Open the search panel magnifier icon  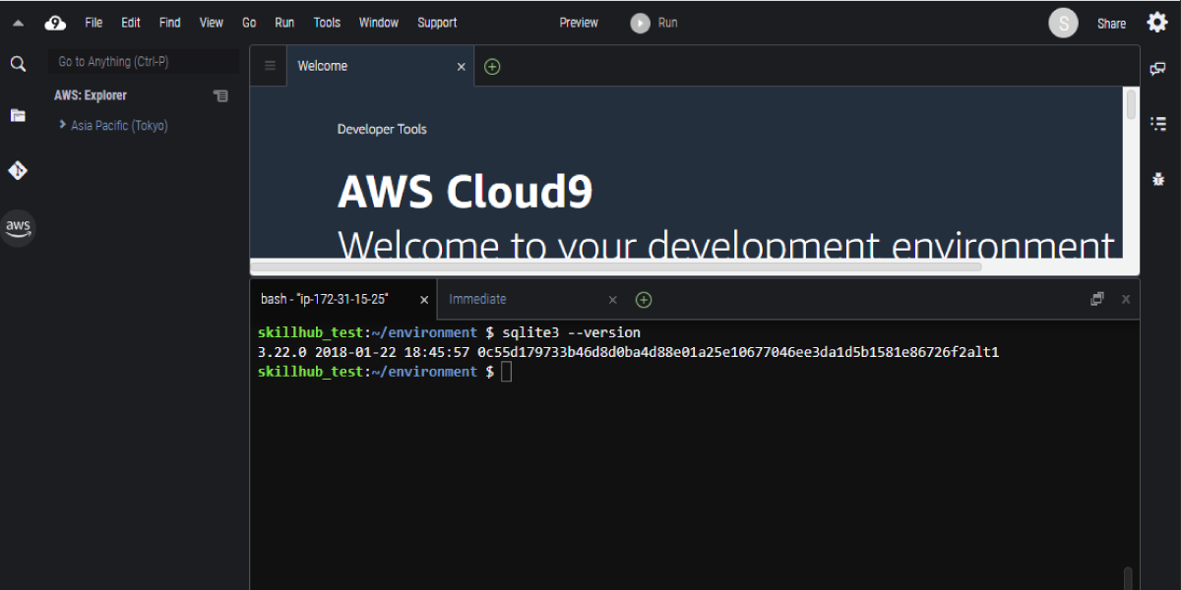click(x=18, y=64)
